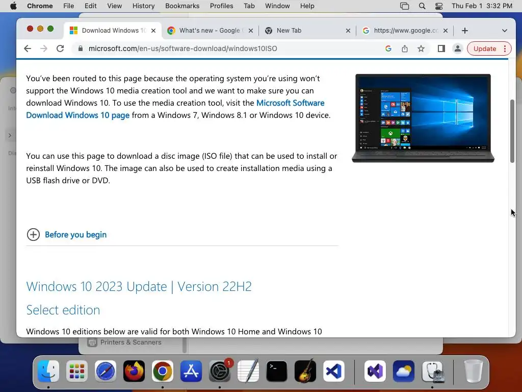Viewport: 522px width, 392px height.
Task: Click the Chrome menu three-dot icon
Action: [x=505, y=48]
